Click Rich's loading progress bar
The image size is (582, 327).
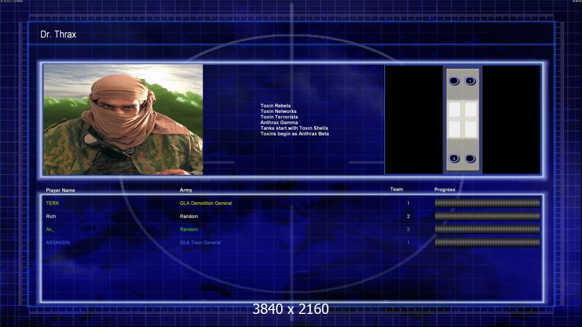click(488, 216)
